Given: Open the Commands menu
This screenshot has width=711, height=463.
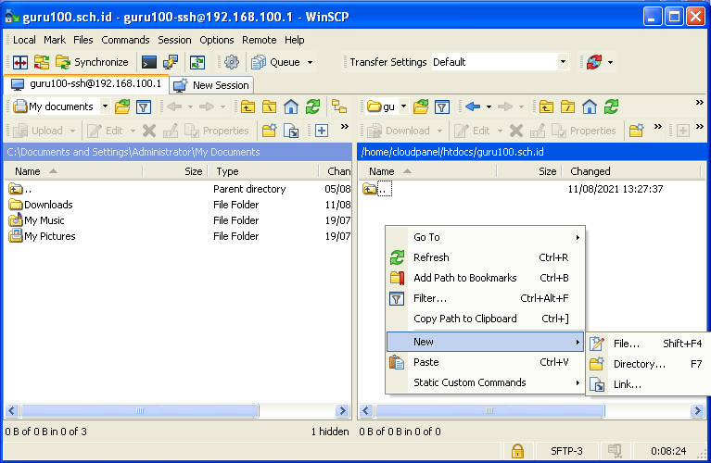Looking at the screenshot, I should [125, 40].
